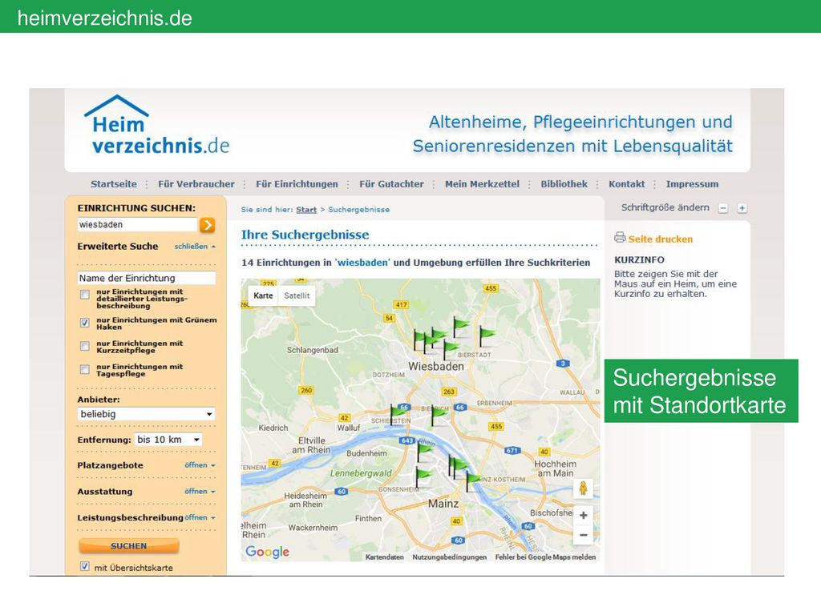This screenshot has width=821, height=615.
Task: Click the Eltville am Rhein map label
Action: coord(311,445)
